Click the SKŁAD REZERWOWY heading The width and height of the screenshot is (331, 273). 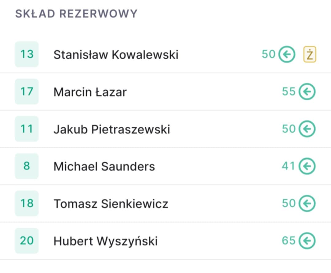coord(76,14)
